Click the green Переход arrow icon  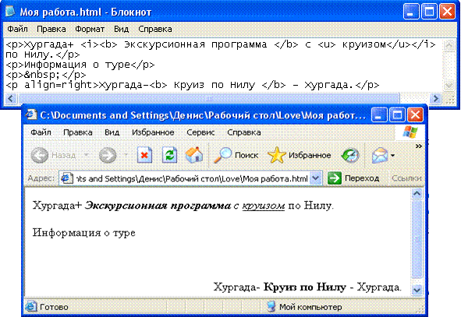click(x=335, y=178)
